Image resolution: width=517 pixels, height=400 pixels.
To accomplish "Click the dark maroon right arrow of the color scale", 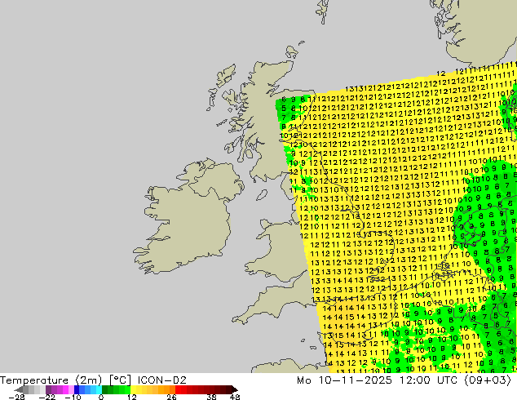I will [x=234, y=389].
